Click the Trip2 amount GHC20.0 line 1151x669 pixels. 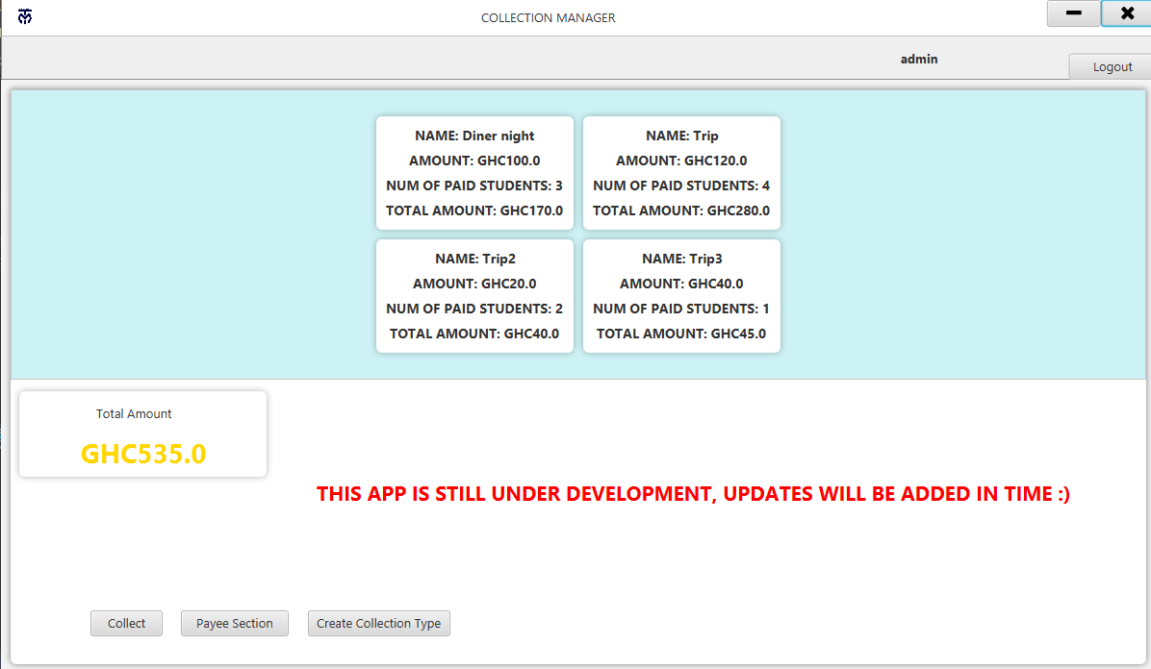click(474, 285)
